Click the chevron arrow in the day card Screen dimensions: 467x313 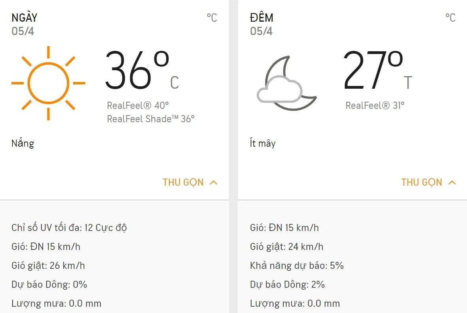(x=213, y=183)
